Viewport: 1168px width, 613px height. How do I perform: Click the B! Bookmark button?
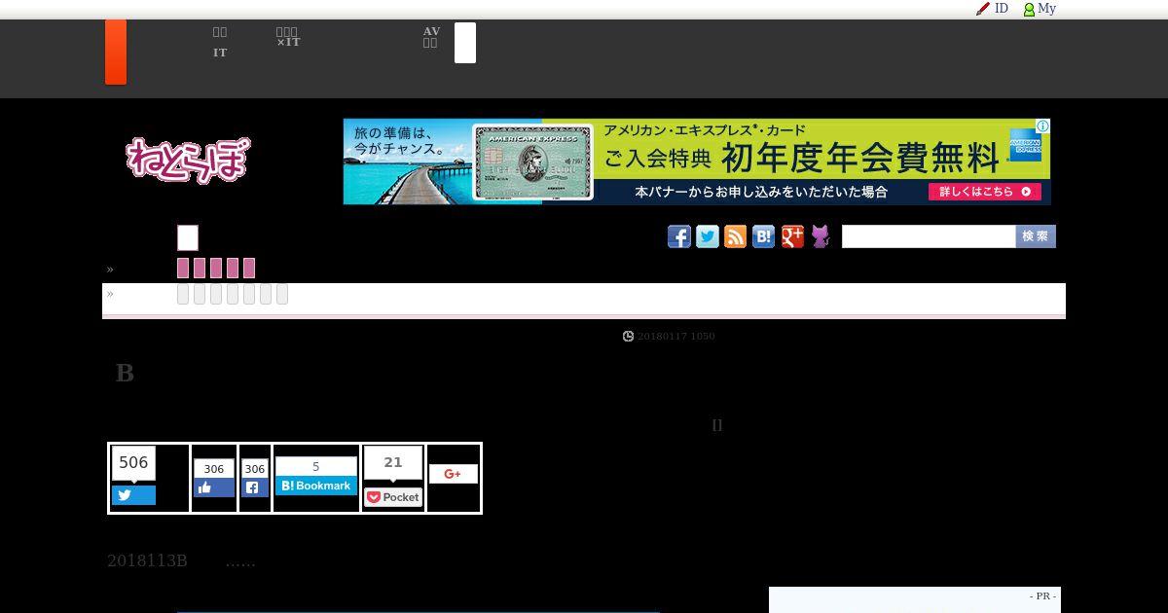[x=316, y=486]
